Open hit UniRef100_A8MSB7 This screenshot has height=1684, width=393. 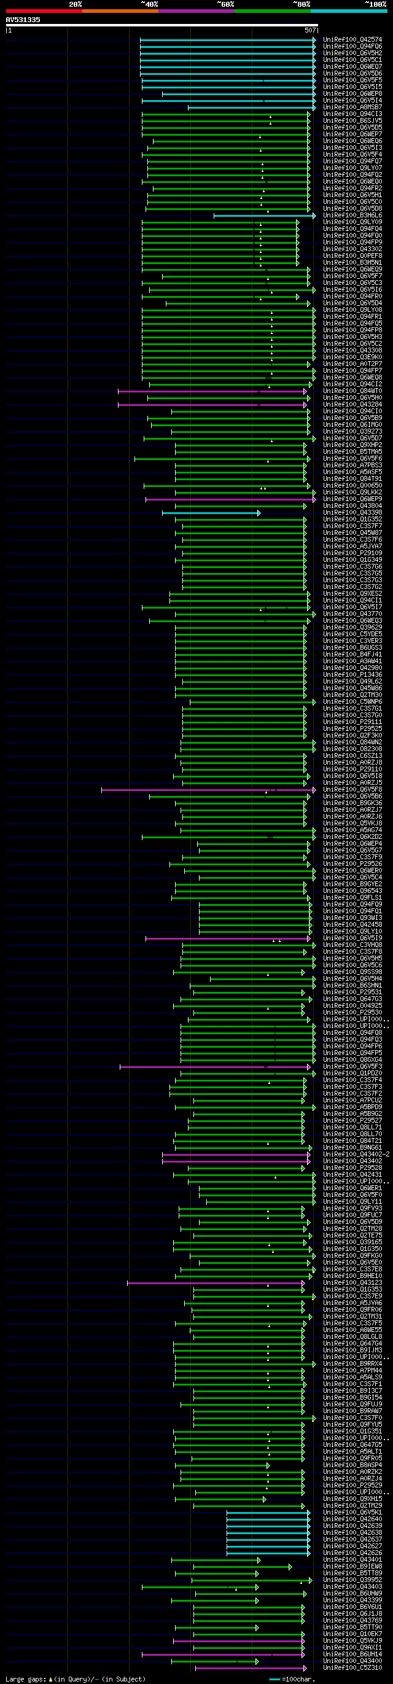point(352,107)
